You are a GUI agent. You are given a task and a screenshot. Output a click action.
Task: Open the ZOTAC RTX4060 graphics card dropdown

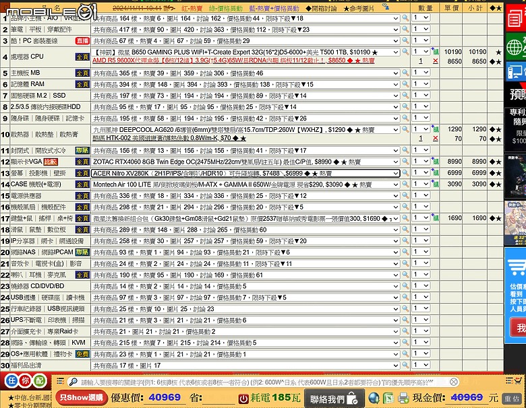pyautogui.click(x=245, y=162)
